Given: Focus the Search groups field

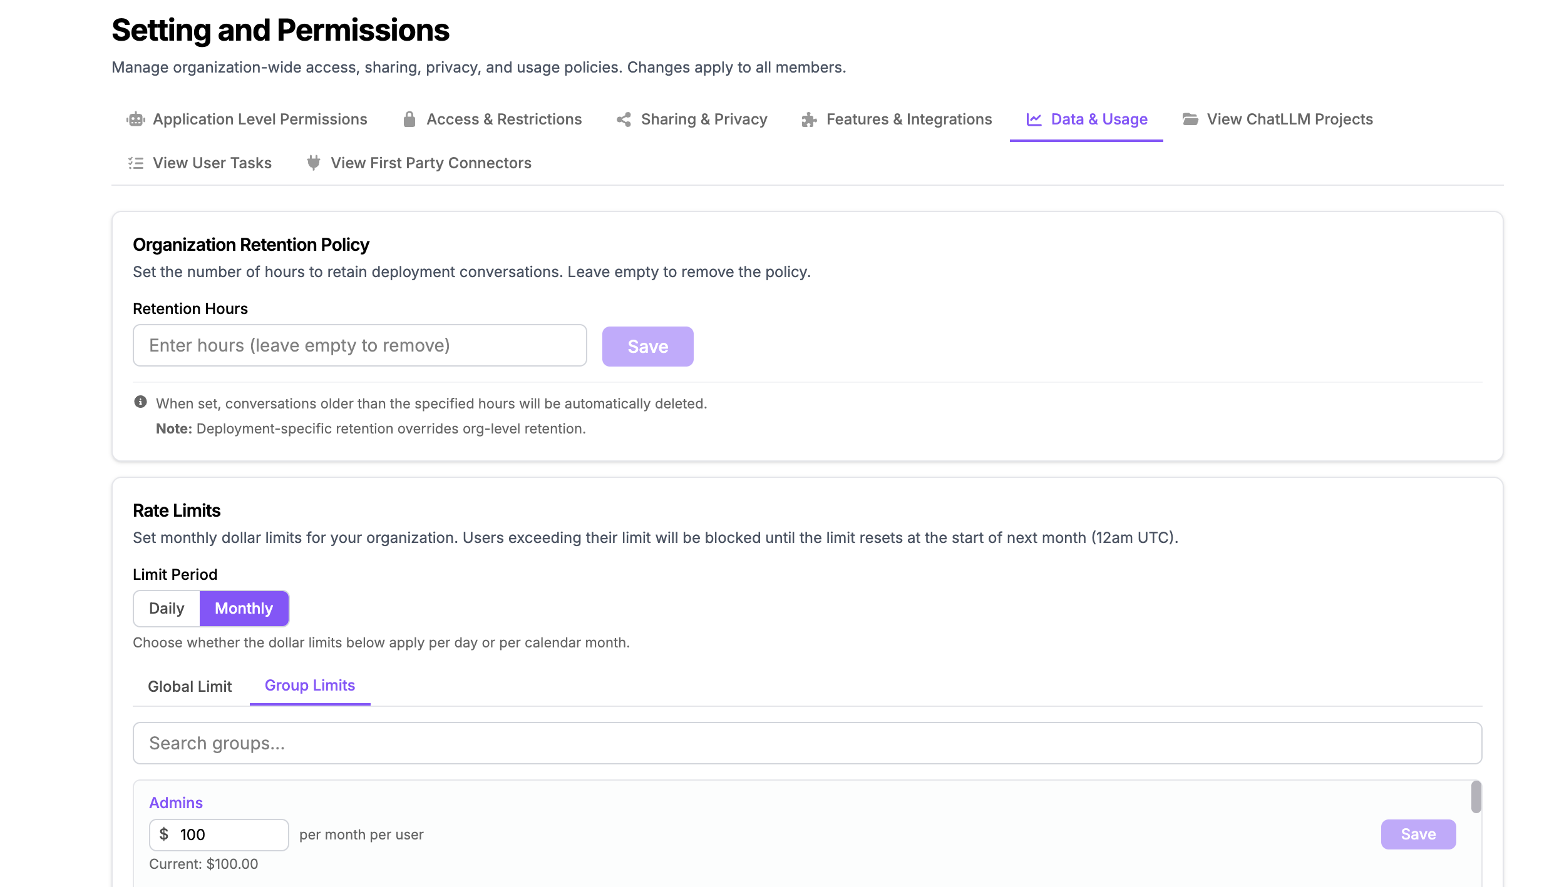Looking at the screenshot, I should coord(808,743).
